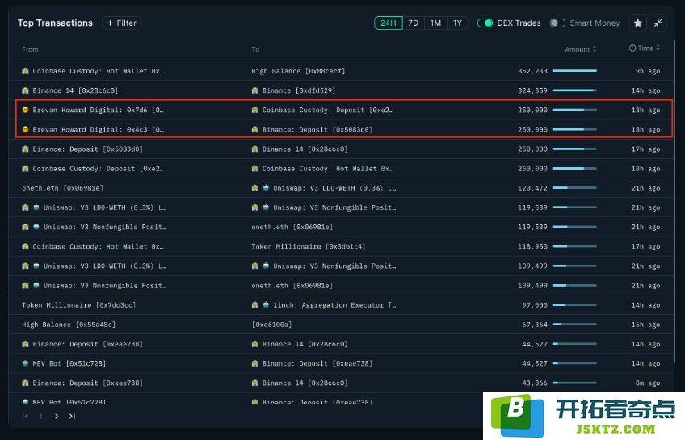This screenshot has width=685, height=440.
Task: Open Token Millionaire [0x3db1c4] address
Action: click(x=309, y=246)
